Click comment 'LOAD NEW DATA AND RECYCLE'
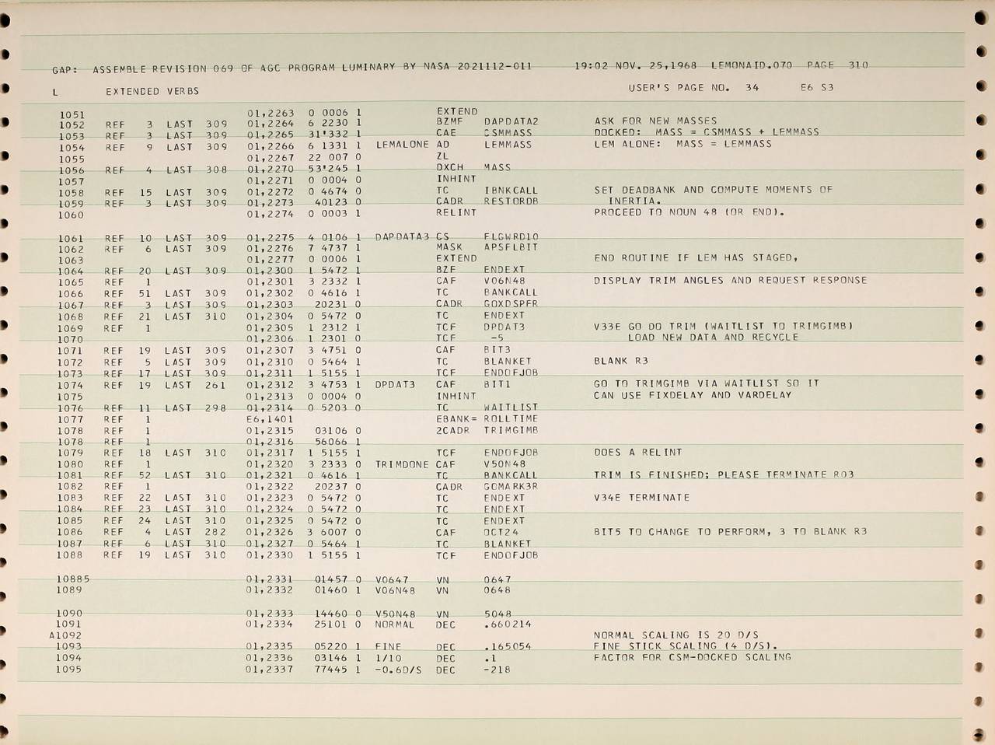This screenshot has width=995, height=745. coord(713,338)
